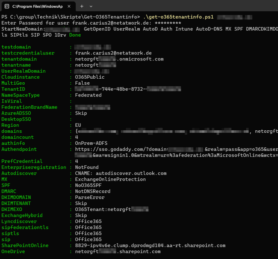Click the green Done status text
Viewport: 278px width, 259px height.
pos(75,35)
